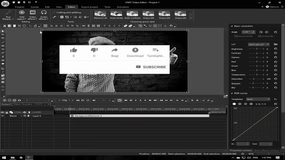Open the Edit ribbon tab
This screenshot has width=285, height=160.
pos(47,7)
